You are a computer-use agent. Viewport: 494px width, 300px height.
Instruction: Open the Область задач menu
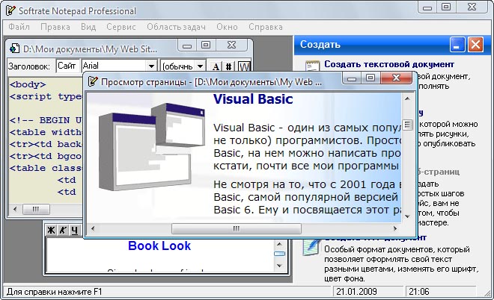(176, 27)
